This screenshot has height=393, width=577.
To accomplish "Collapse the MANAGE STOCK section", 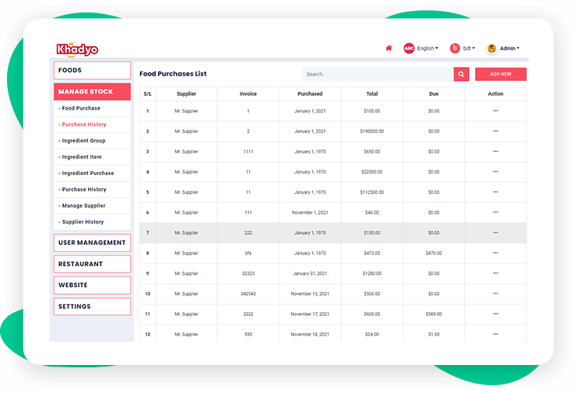I will 92,92.
